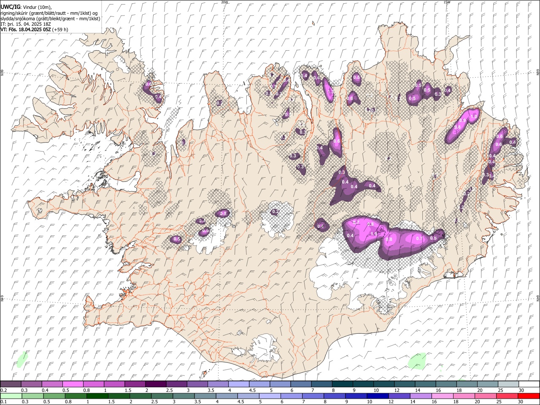Click the white swatch above the upper scale 30 label
The height and width of the screenshot is (405, 540).
529,384
